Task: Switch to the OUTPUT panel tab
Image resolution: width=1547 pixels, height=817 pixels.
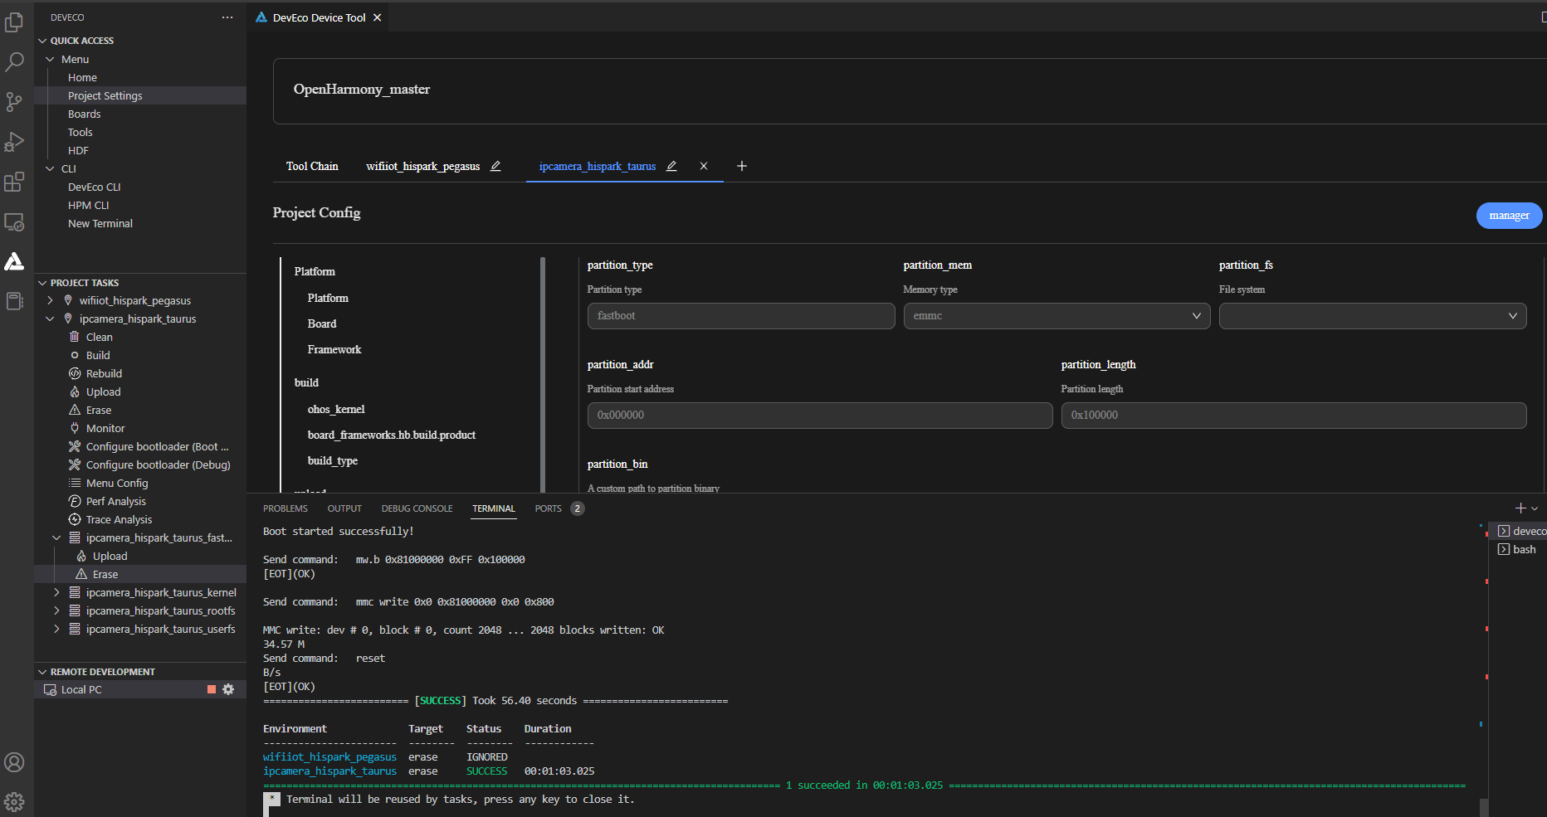Action: click(x=344, y=508)
